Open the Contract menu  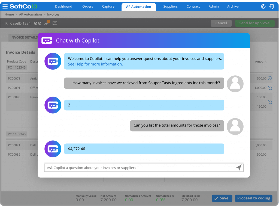[193, 7]
